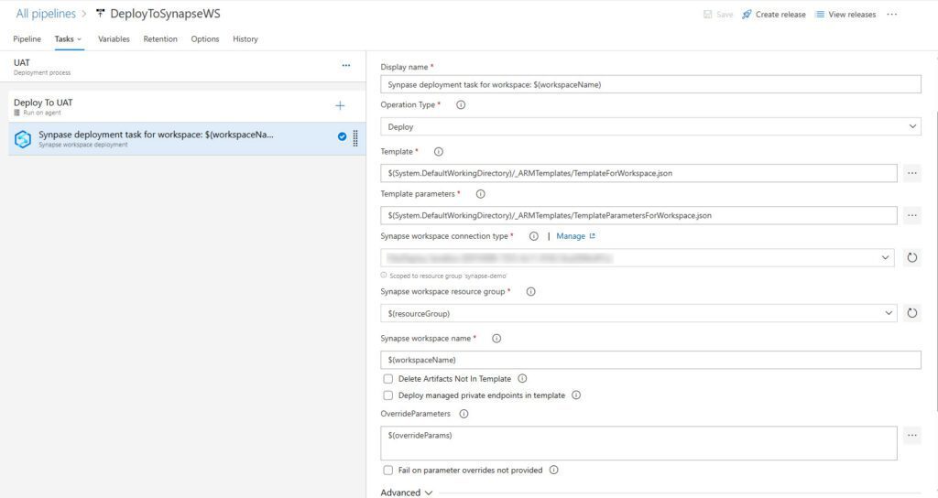Screen dimensions: 938x498
Task: Open the Operation Type Deploy dropdown
Action: pyautogui.click(x=651, y=126)
